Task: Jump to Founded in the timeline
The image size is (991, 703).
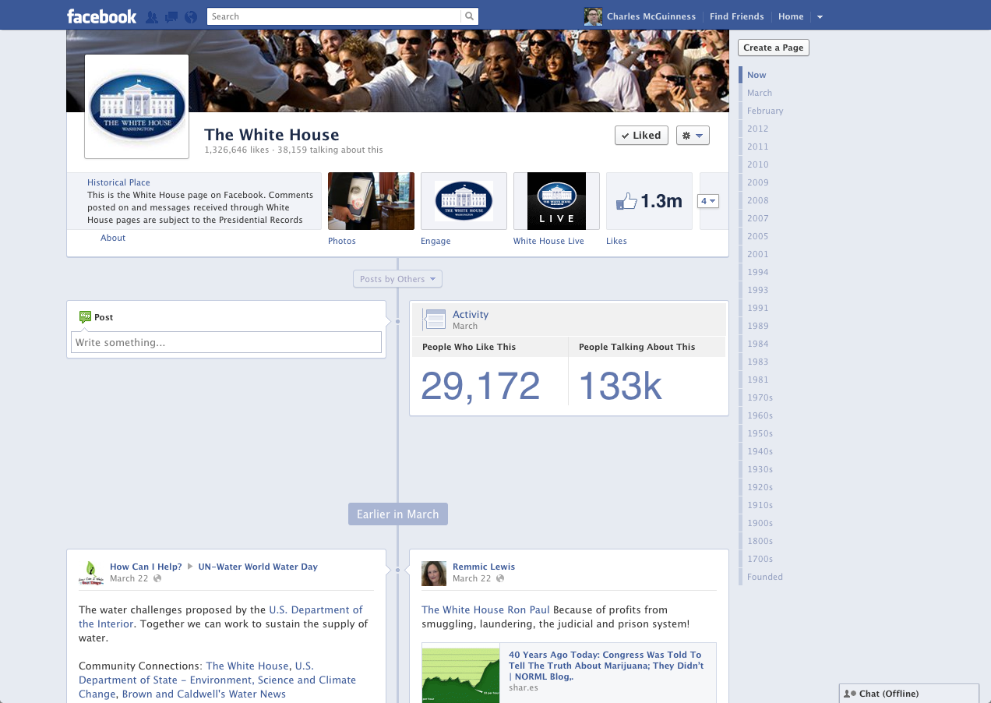Action: coord(765,577)
